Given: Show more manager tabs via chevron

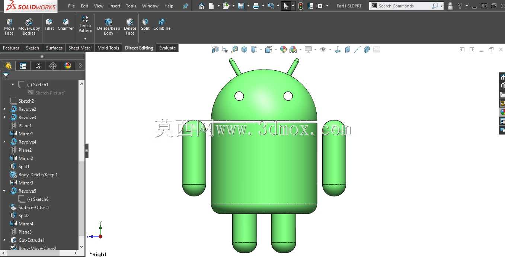Looking at the screenshot, I should click(x=81, y=66).
